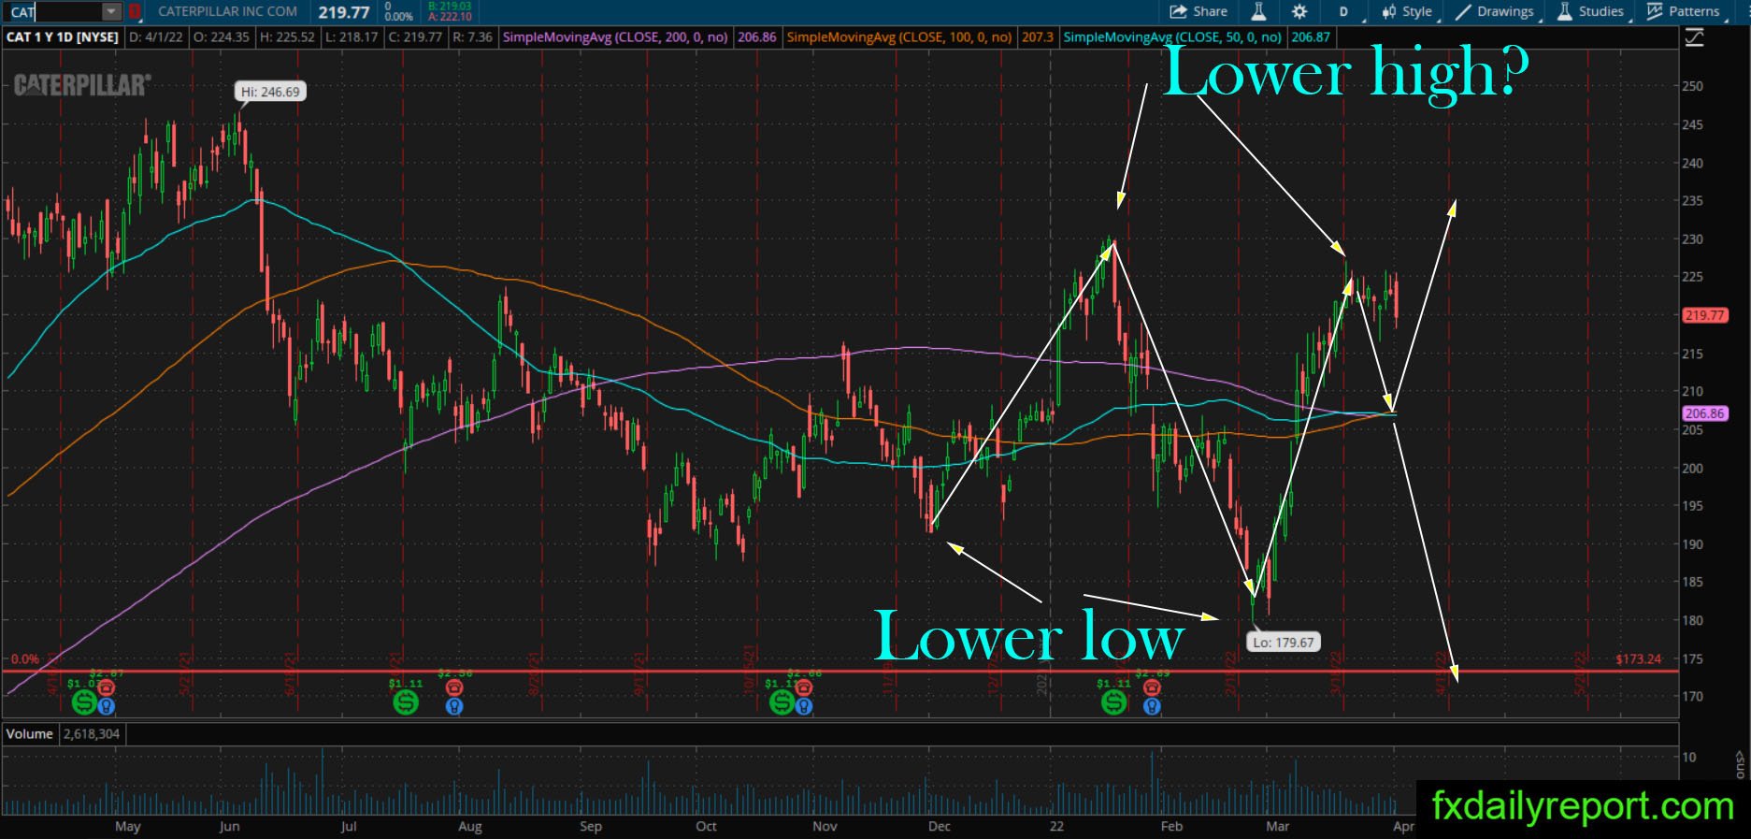Click the CATERPILLAR INC COM description
Image resolution: width=1751 pixels, height=839 pixels.
(228, 12)
